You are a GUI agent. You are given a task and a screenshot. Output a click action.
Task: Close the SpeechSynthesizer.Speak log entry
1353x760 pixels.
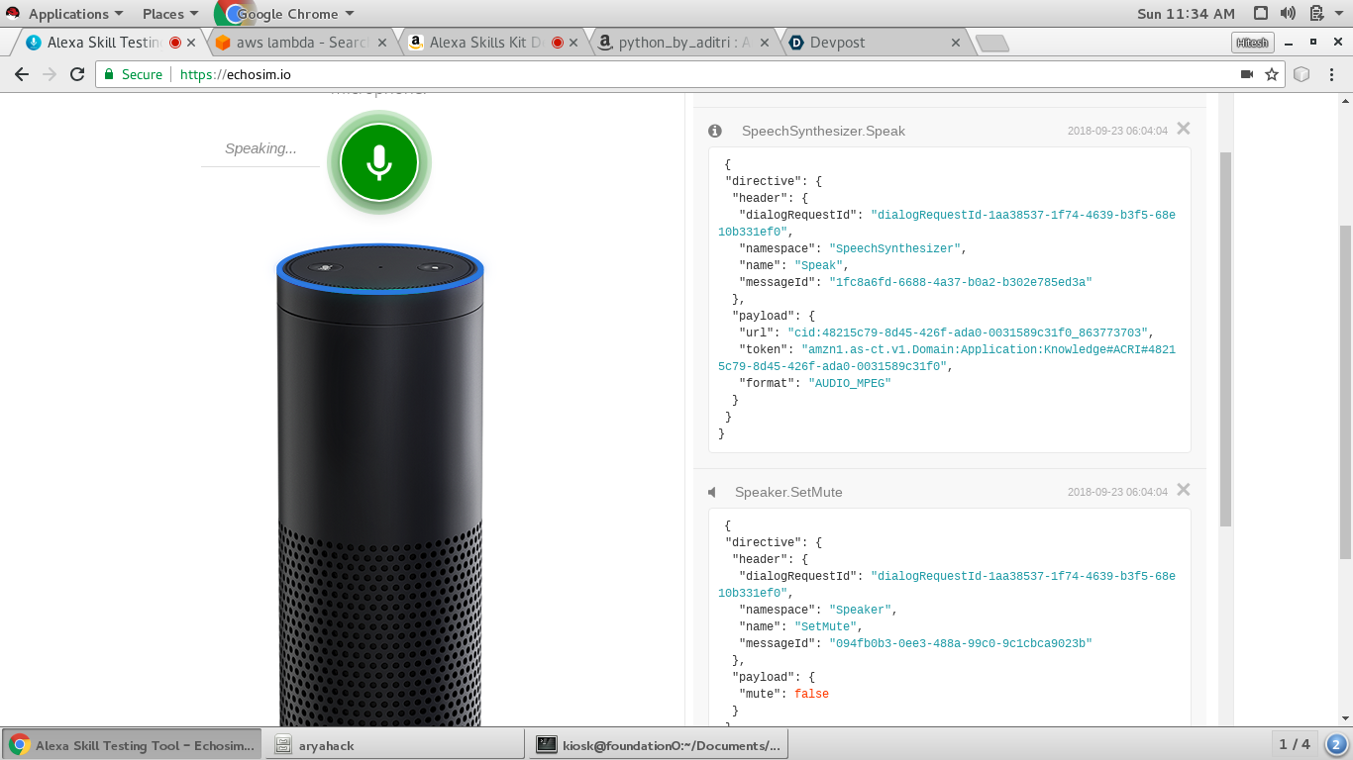tap(1183, 129)
